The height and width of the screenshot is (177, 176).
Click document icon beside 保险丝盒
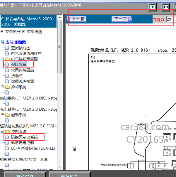coord(7,65)
